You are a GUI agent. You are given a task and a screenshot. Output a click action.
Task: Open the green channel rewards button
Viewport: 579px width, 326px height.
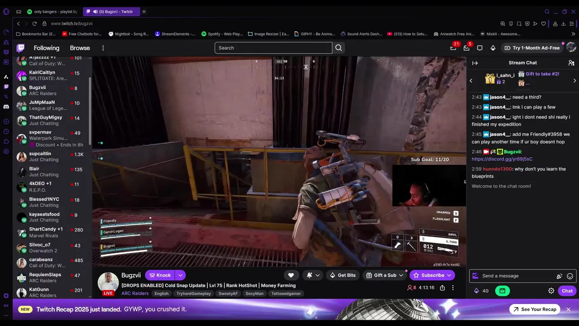point(503,291)
